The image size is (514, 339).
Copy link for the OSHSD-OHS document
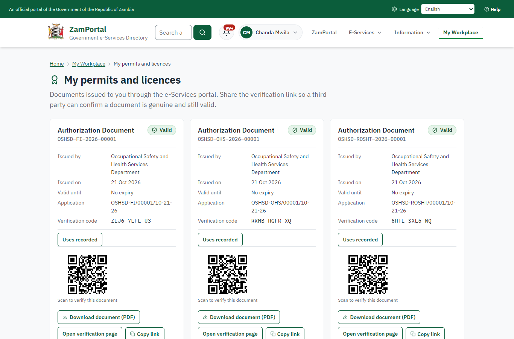click(285, 334)
